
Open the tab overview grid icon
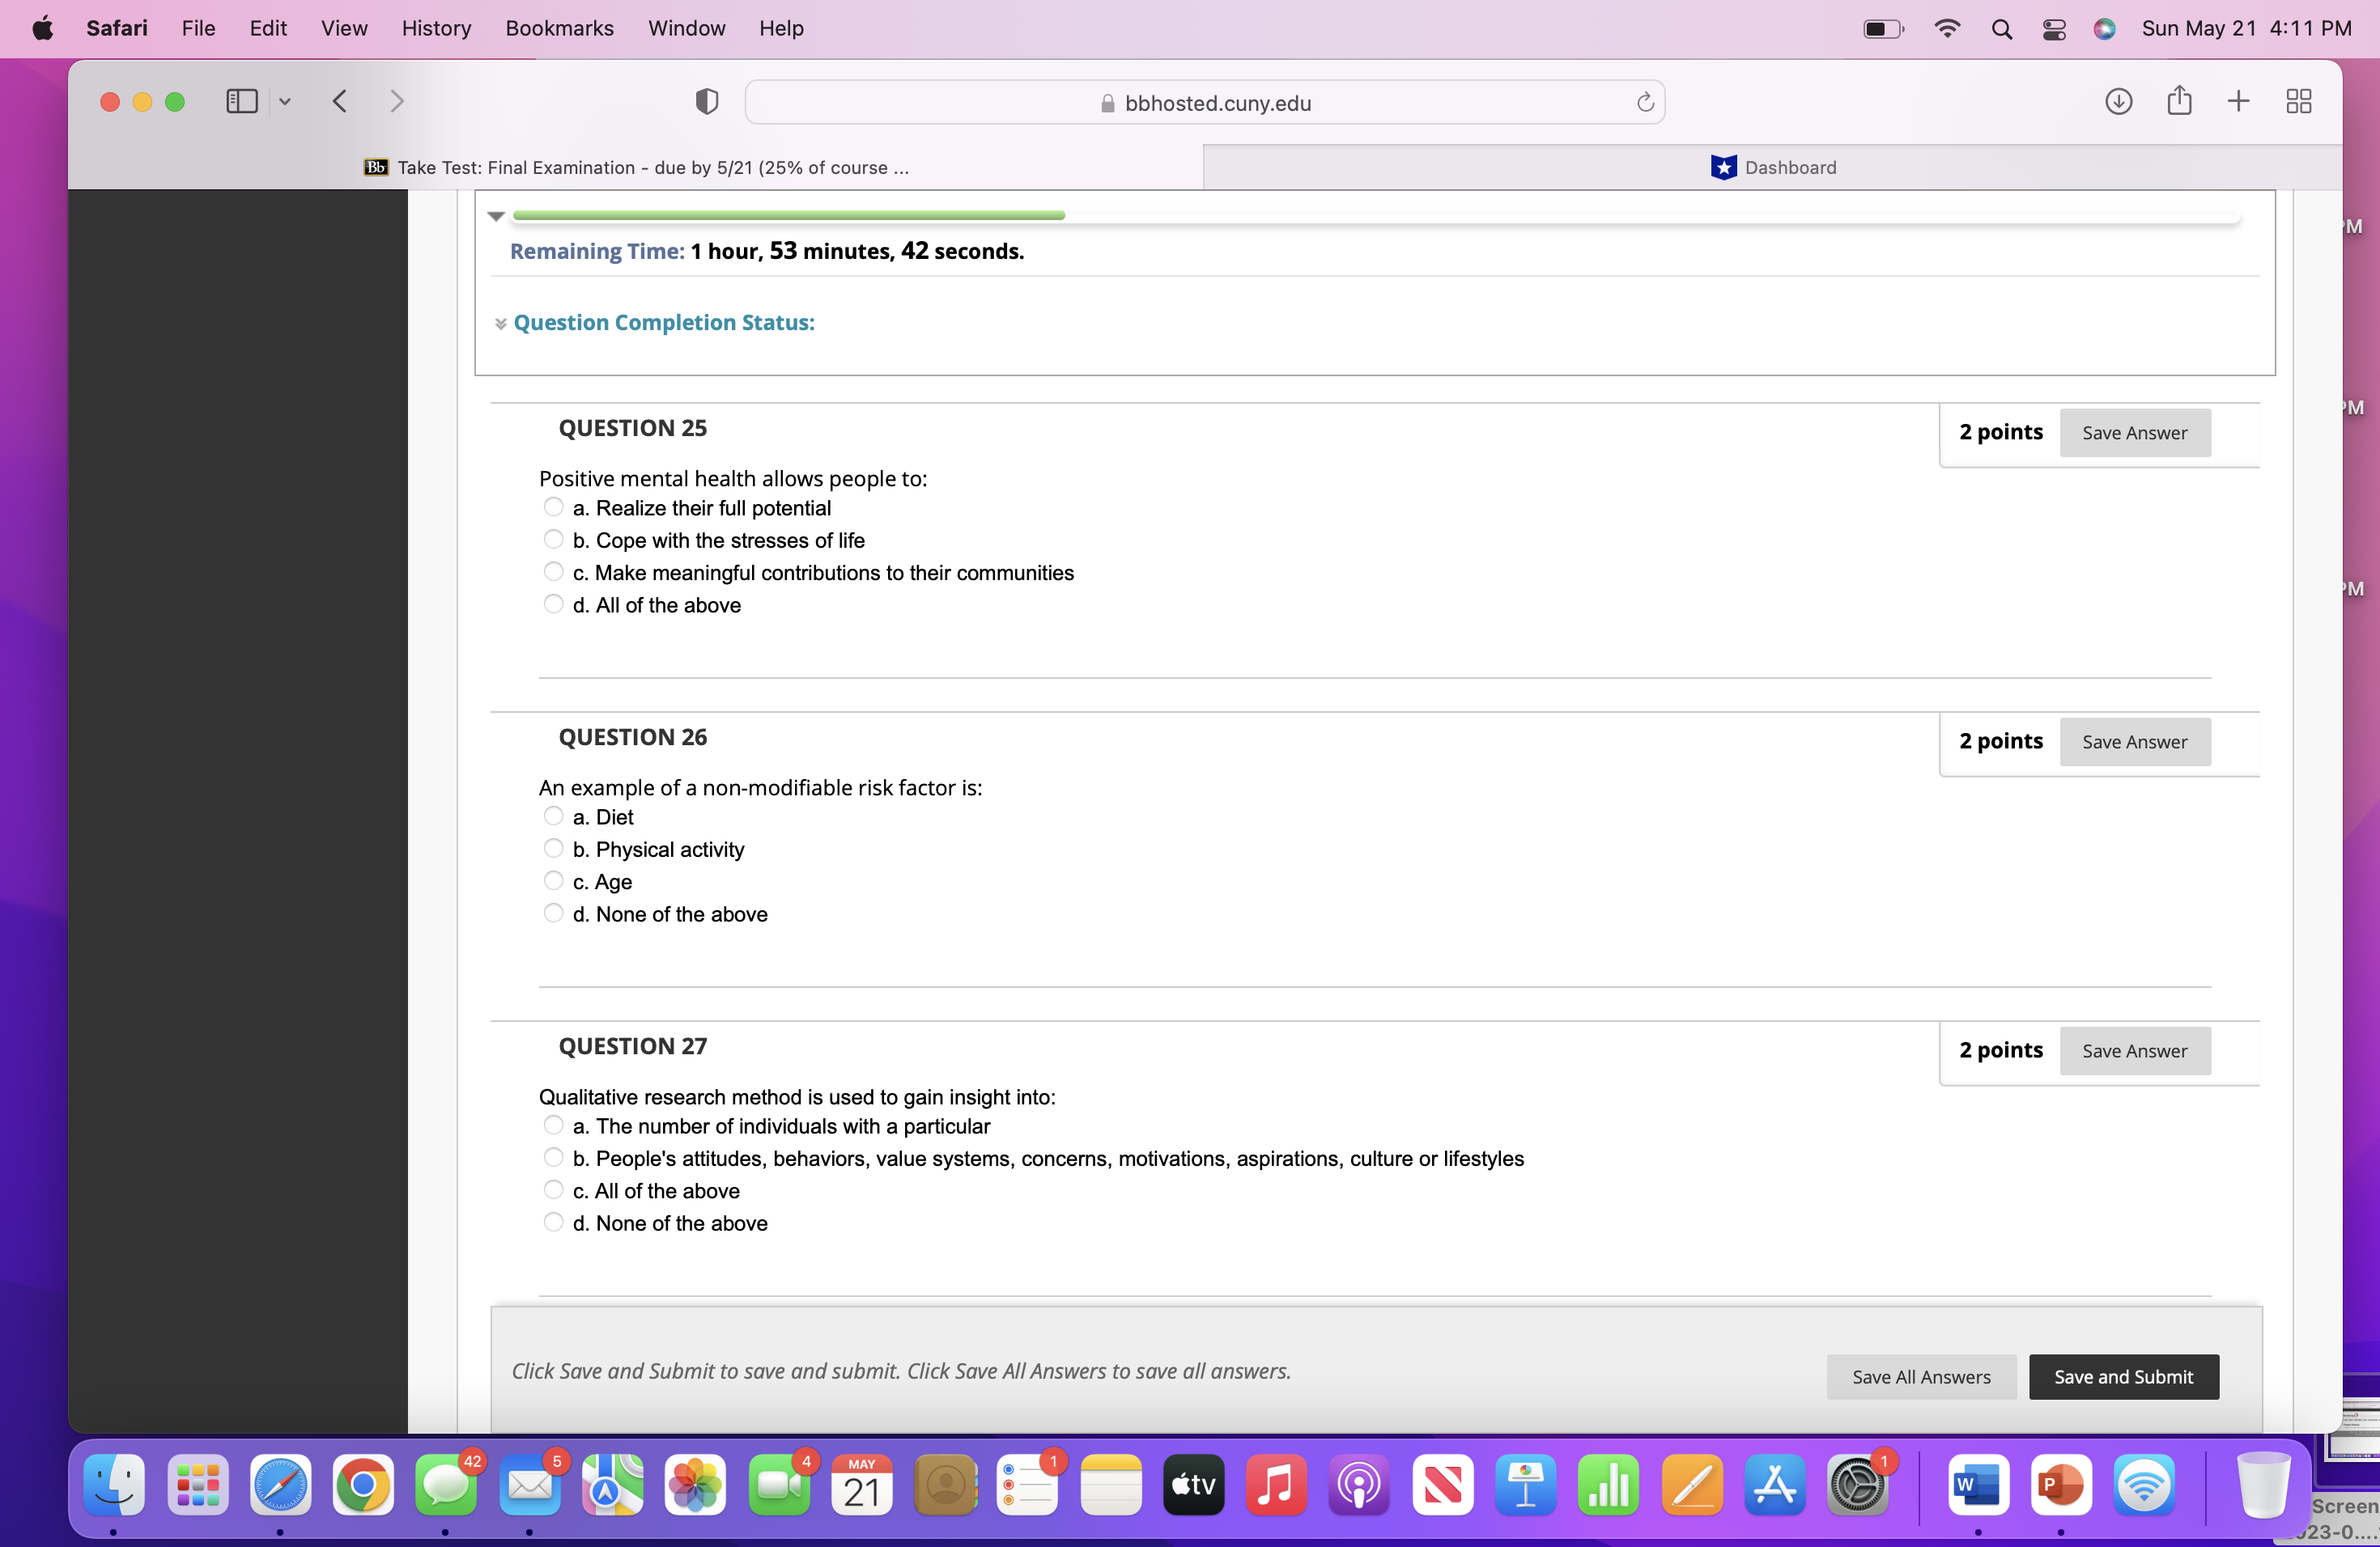click(x=2299, y=101)
